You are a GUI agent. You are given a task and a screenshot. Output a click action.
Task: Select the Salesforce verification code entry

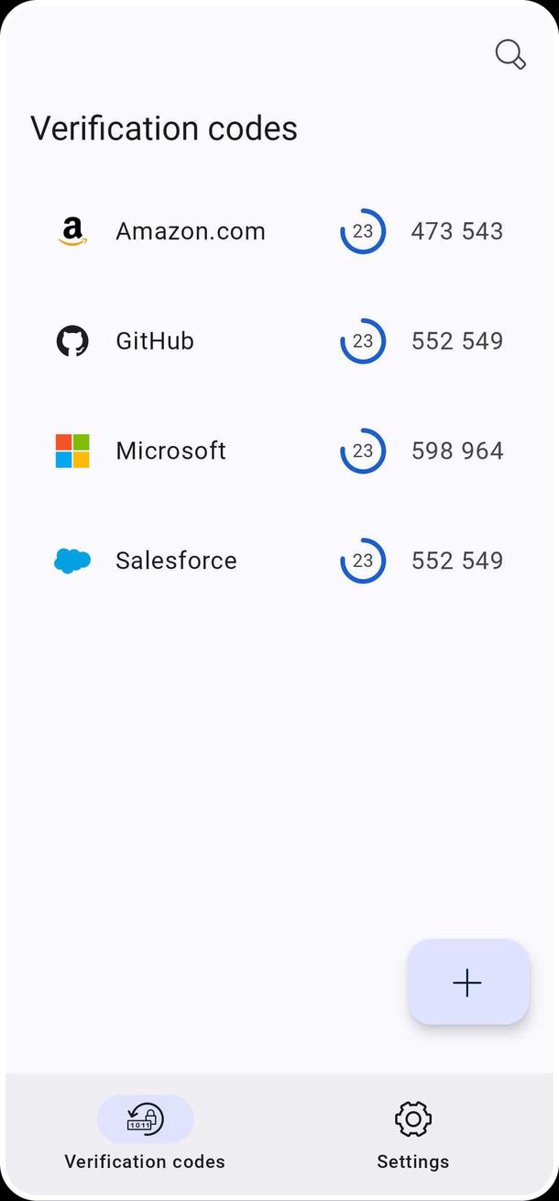[456, 561]
